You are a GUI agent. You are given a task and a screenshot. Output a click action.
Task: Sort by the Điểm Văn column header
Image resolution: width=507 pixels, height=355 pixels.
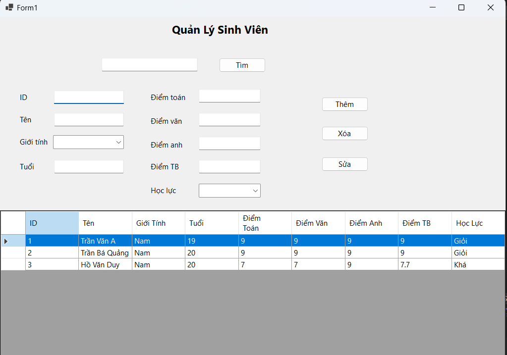(318, 223)
